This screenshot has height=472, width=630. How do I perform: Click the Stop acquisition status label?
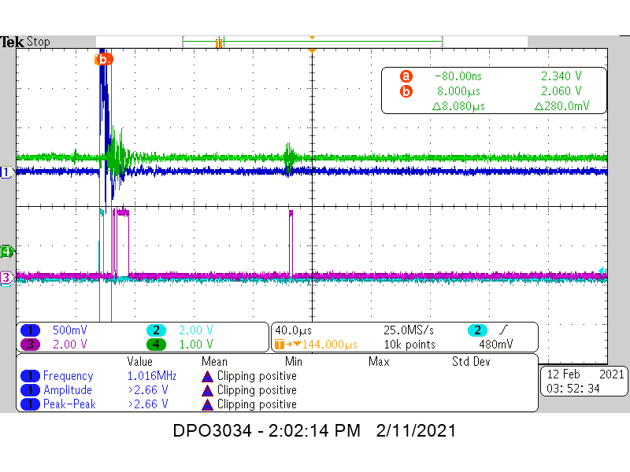(x=36, y=42)
